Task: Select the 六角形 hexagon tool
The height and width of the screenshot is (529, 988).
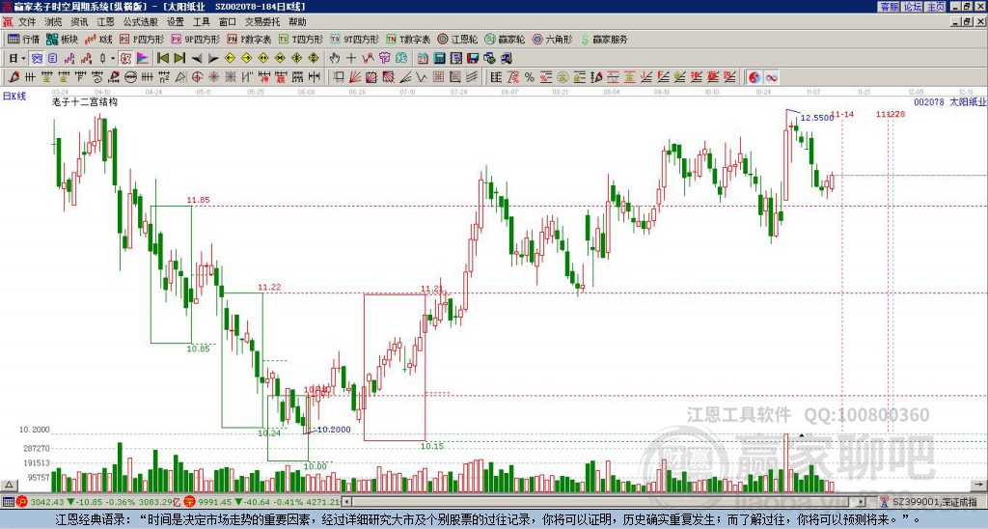Action: [551, 40]
